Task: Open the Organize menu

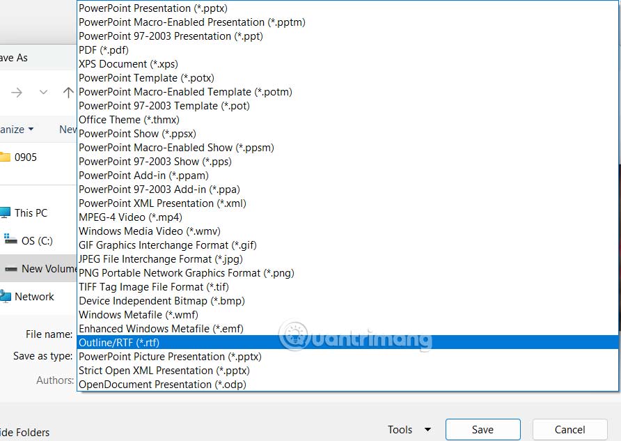Action: coord(17,130)
